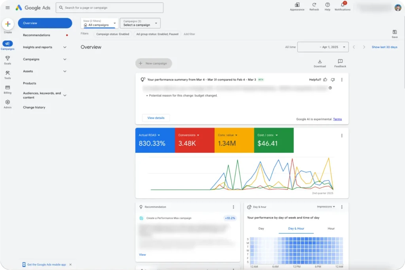Click the View details button
405x270 pixels.
(156, 118)
